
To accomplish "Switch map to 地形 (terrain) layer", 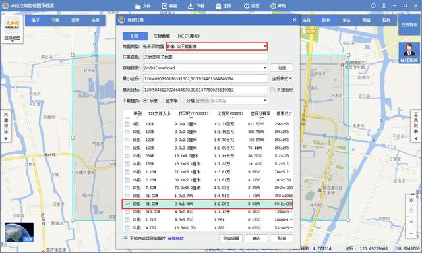I will [x=95, y=20].
